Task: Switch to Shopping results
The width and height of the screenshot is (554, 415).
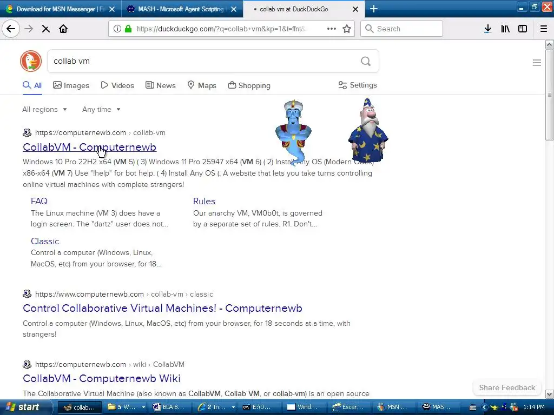Action: click(x=249, y=85)
